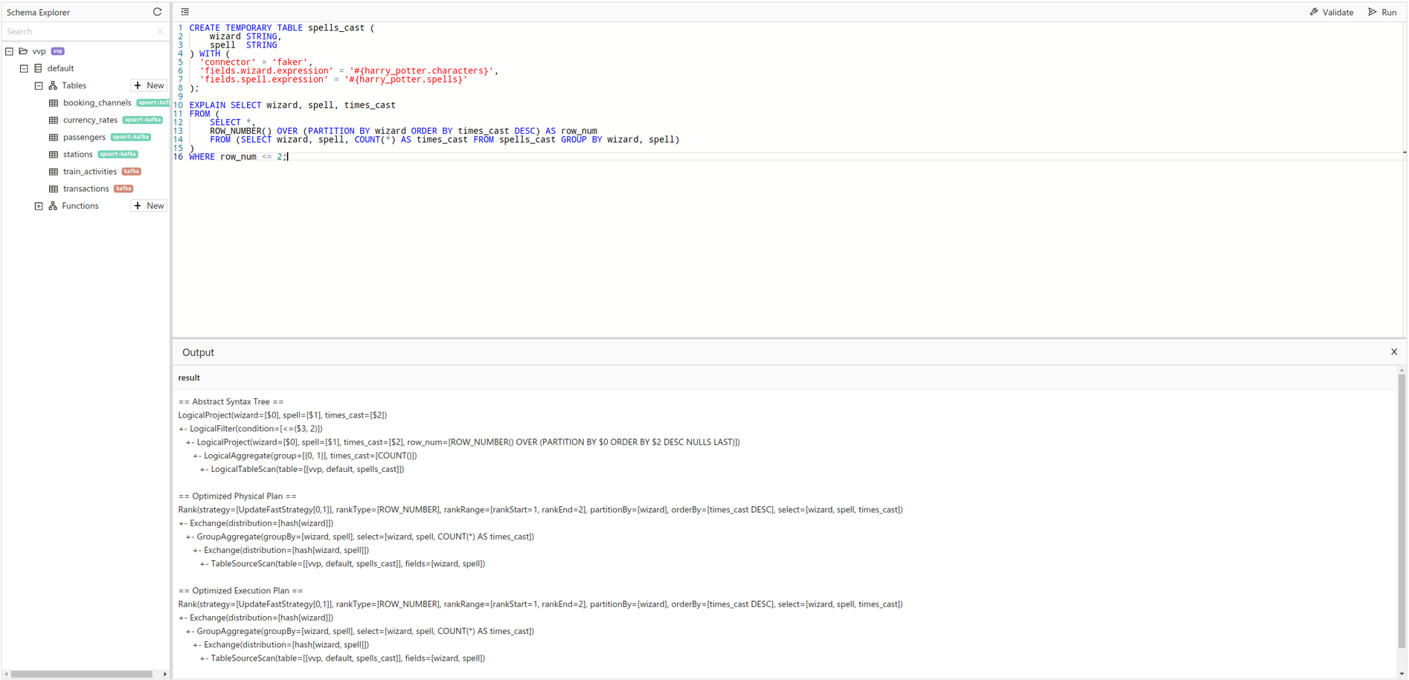The image size is (1409, 680).
Task: Collapse the default database node
Action: pos(24,68)
